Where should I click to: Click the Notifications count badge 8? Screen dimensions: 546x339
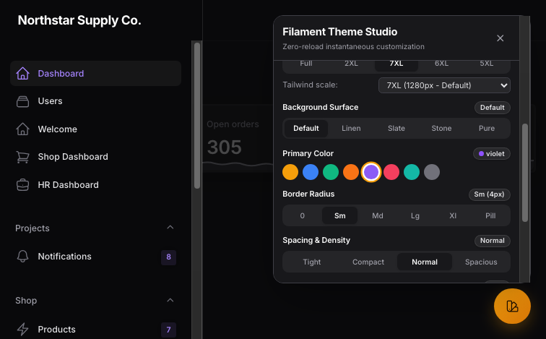point(168,257)
